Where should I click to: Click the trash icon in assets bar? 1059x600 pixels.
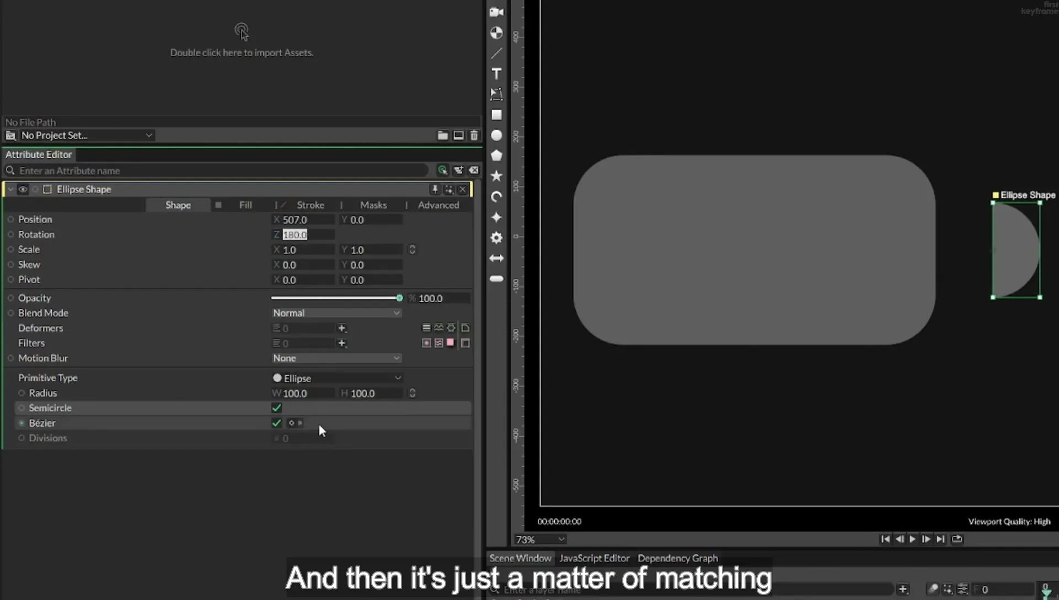pos(474,135)
